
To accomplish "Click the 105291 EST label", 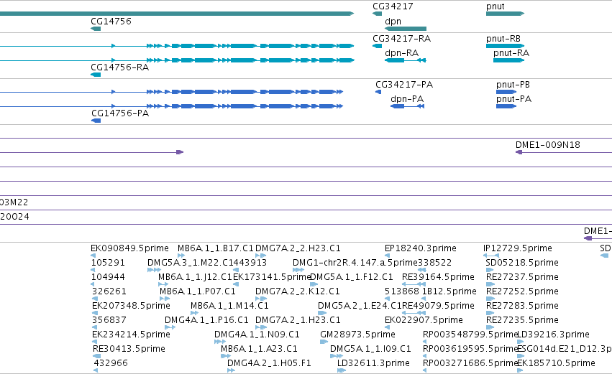I will click(x=108, y=263).
